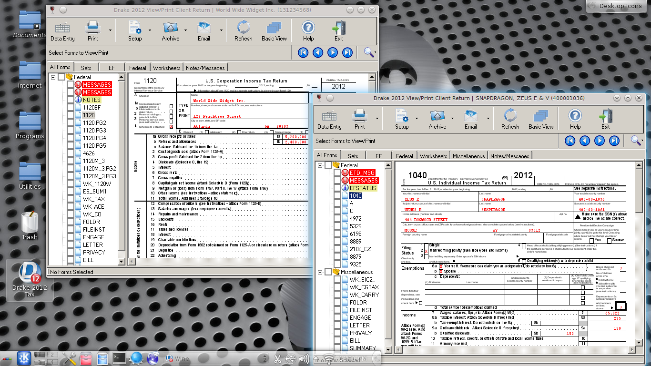Check the Miscellaneous checkbox in Snapdragon tree
The width and height of the screenshot is (651, 366).
tap(328, 272)
